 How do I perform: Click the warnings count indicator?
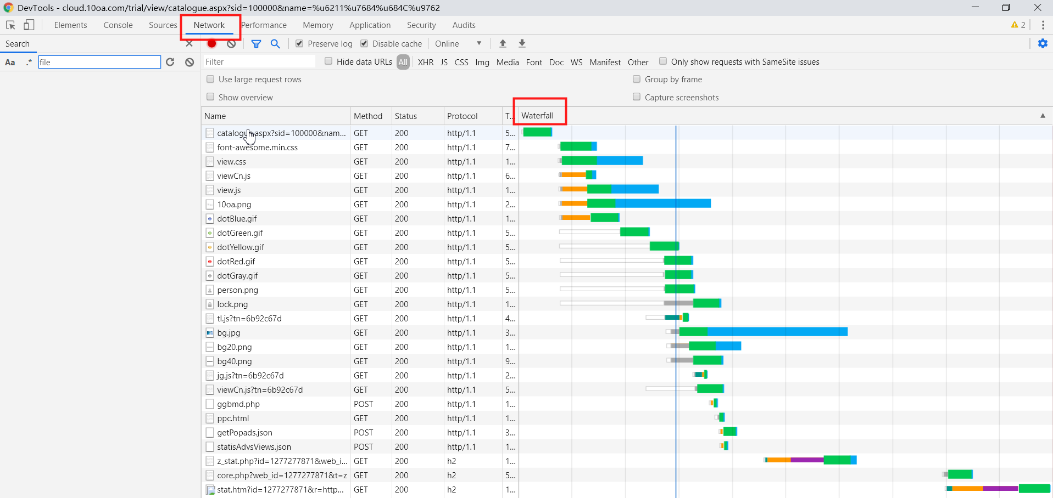point(1018,25)
